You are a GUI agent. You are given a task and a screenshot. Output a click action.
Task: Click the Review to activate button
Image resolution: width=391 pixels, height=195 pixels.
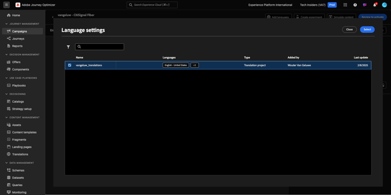tap(373, 17)
